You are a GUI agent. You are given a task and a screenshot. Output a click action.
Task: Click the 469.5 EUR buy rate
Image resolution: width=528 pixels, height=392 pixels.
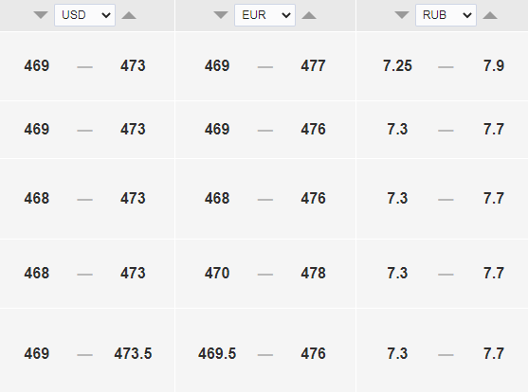pyautogui.click(x=217, y=353)
